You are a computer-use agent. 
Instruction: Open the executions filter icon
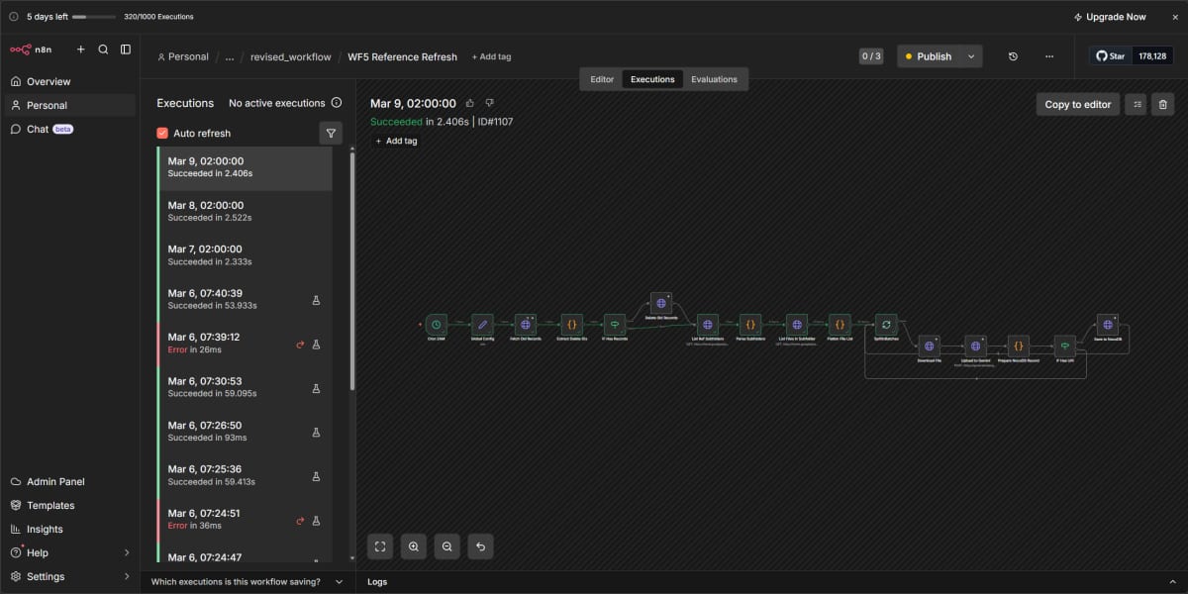click(x=331, y=132)
